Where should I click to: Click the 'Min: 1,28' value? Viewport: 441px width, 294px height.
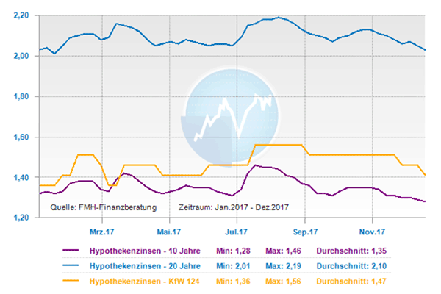coord(233,251)
